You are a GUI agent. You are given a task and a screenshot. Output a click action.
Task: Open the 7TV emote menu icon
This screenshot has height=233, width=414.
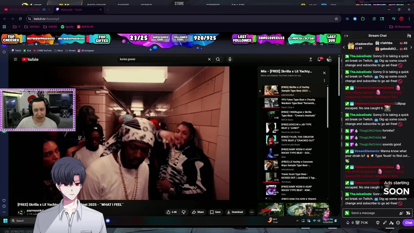[408, 213]
